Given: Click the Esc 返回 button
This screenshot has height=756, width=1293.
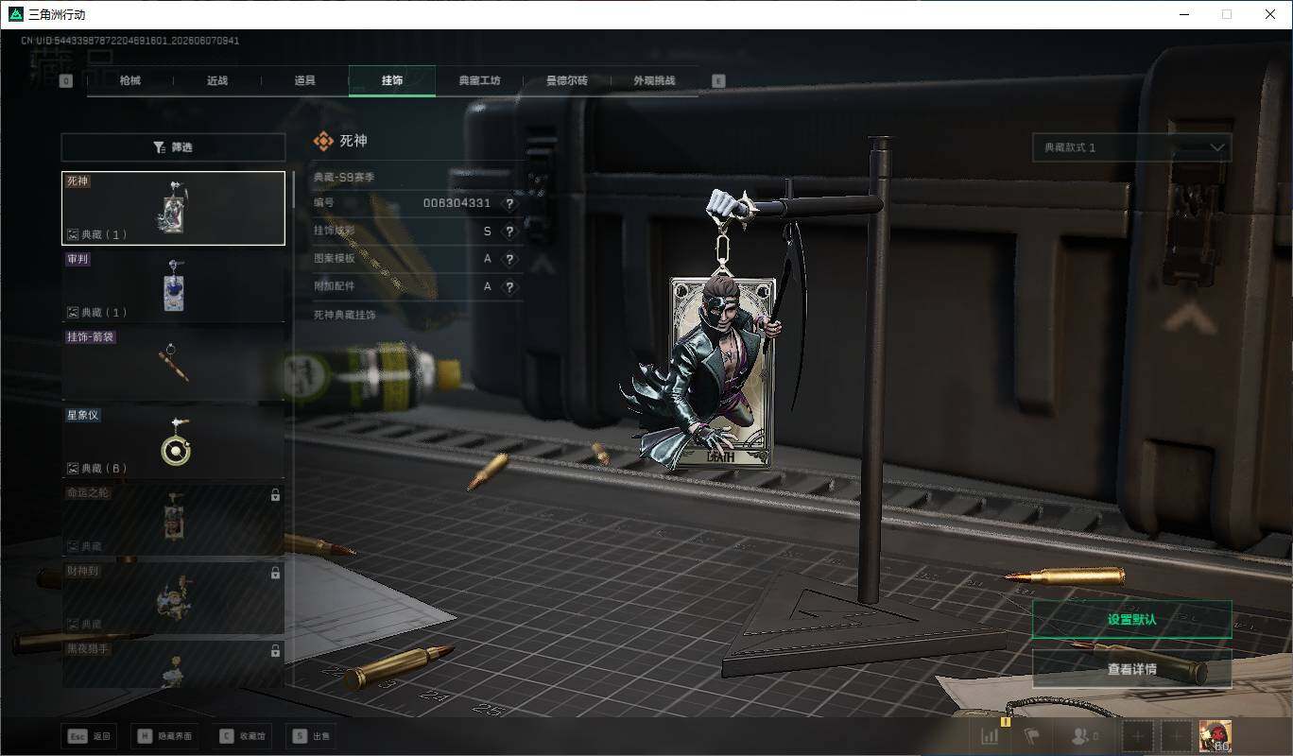Looking at the screenshot, I should (x=89, y=736).
